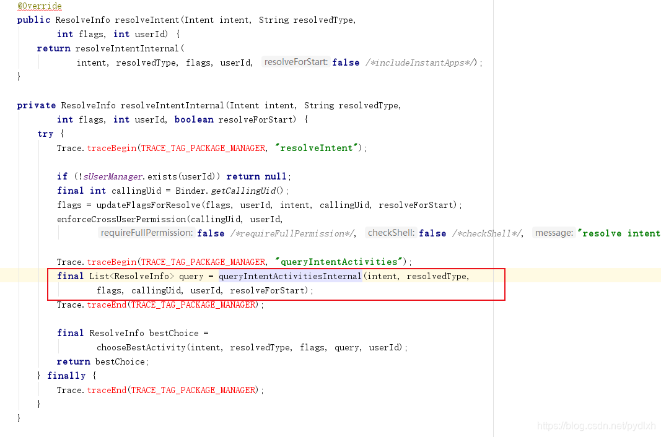Click the null keyword

click(x=276, y=176)
